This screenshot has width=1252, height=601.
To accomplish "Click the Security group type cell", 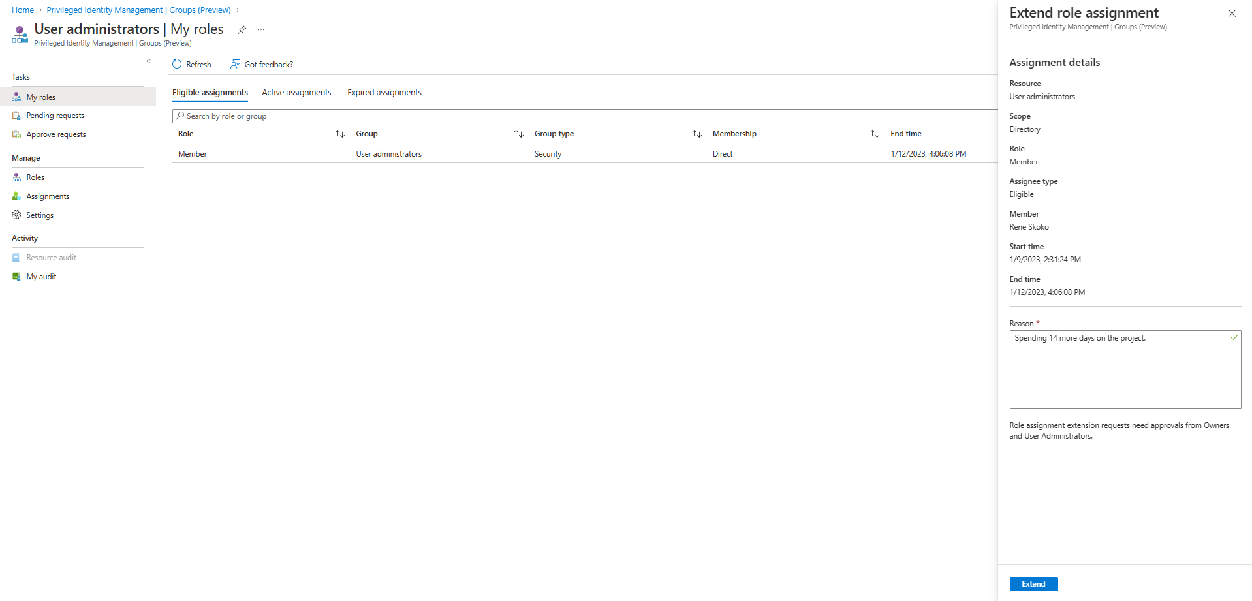I will 548,154.
